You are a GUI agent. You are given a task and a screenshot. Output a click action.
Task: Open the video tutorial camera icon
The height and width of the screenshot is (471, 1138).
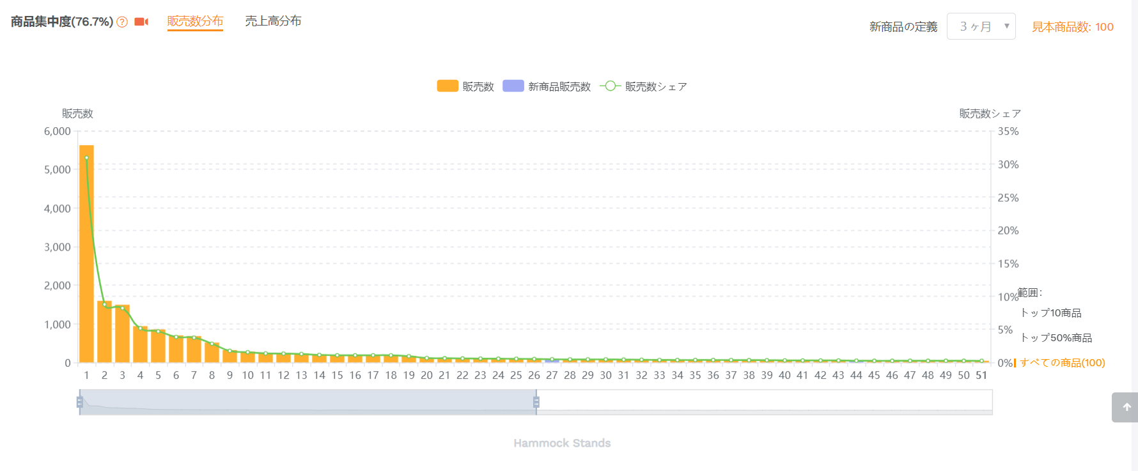tap(141, 22)
